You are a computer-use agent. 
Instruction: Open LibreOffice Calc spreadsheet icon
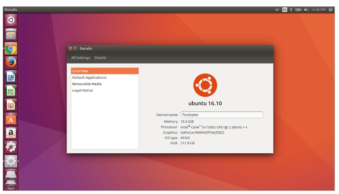11,91
